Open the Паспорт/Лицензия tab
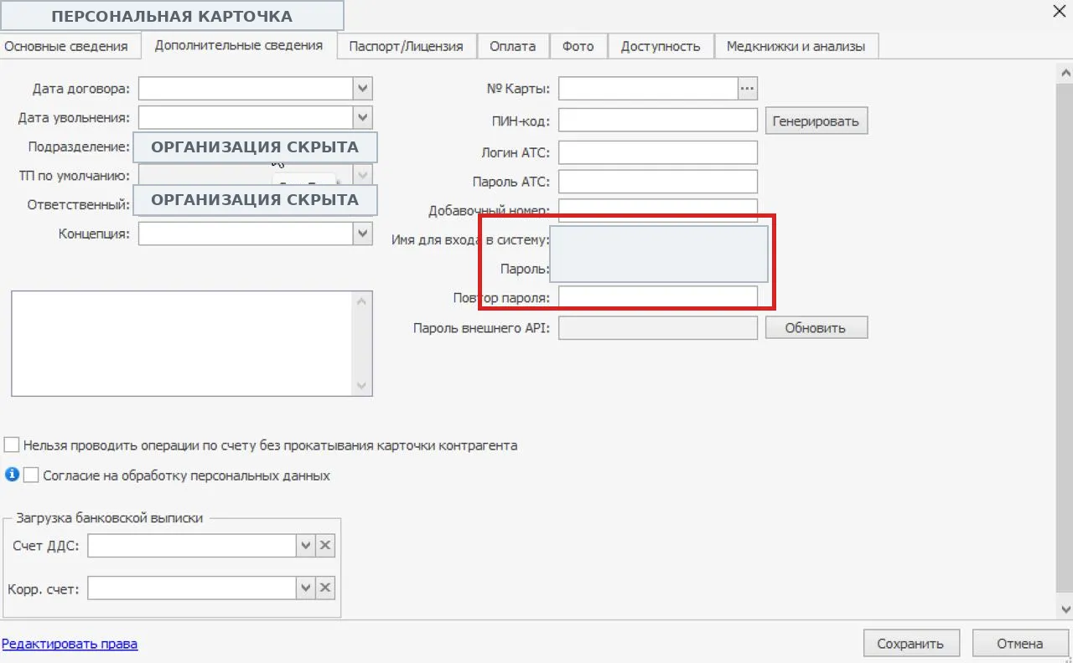 (x=407, y=46)
